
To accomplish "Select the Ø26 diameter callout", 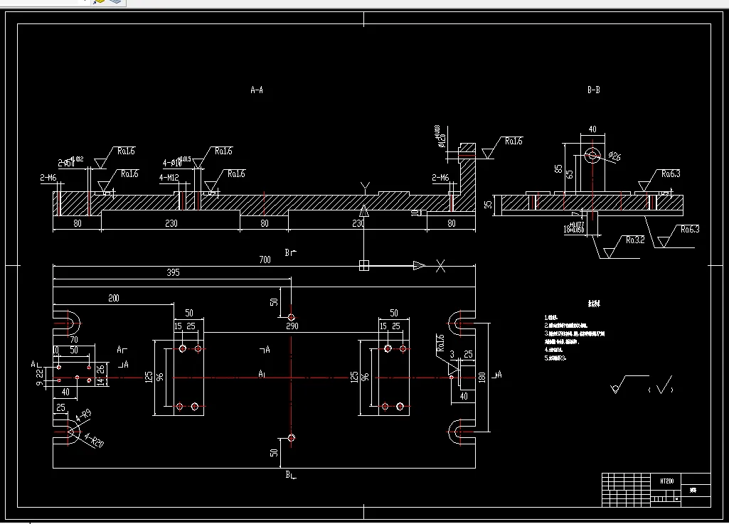I will click(x=614, y=156).
